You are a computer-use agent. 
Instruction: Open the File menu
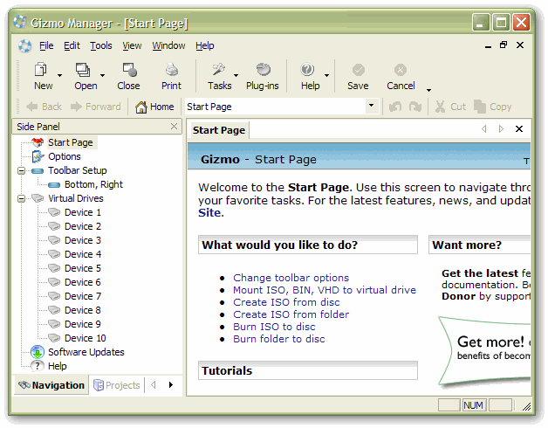[46, 45]
